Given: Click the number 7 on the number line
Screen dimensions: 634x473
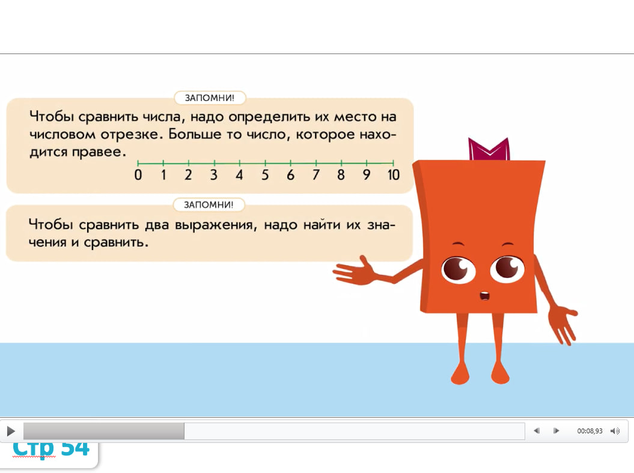Looking at the screenshot, I should 316,175.
